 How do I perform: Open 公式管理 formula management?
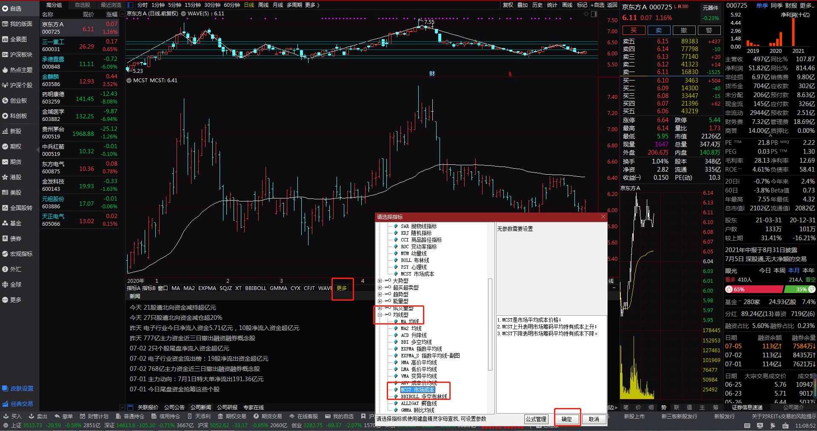pyautogui.click(x=537, y=419)
